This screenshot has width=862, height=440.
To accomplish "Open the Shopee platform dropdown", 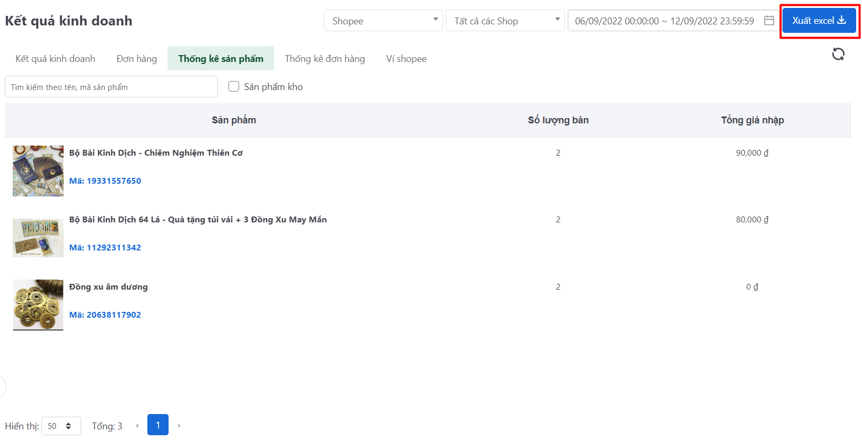I will 383,21.
